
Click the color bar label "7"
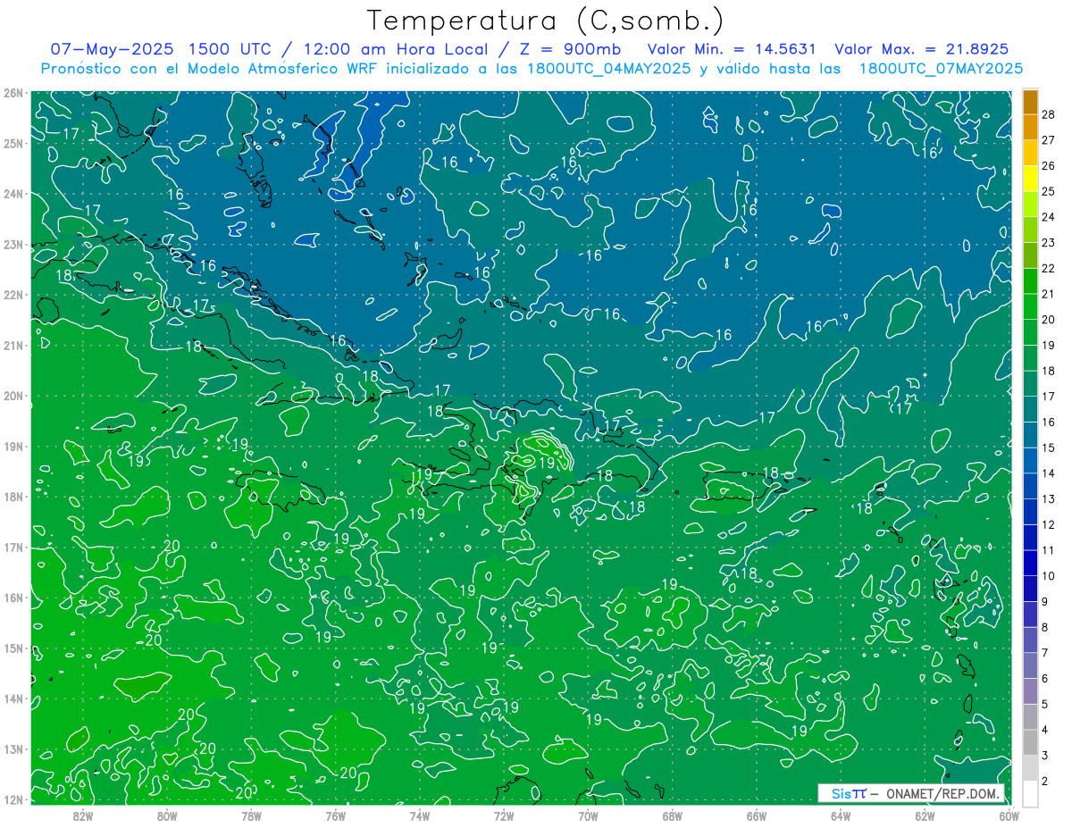click(x=1044, y=654)
